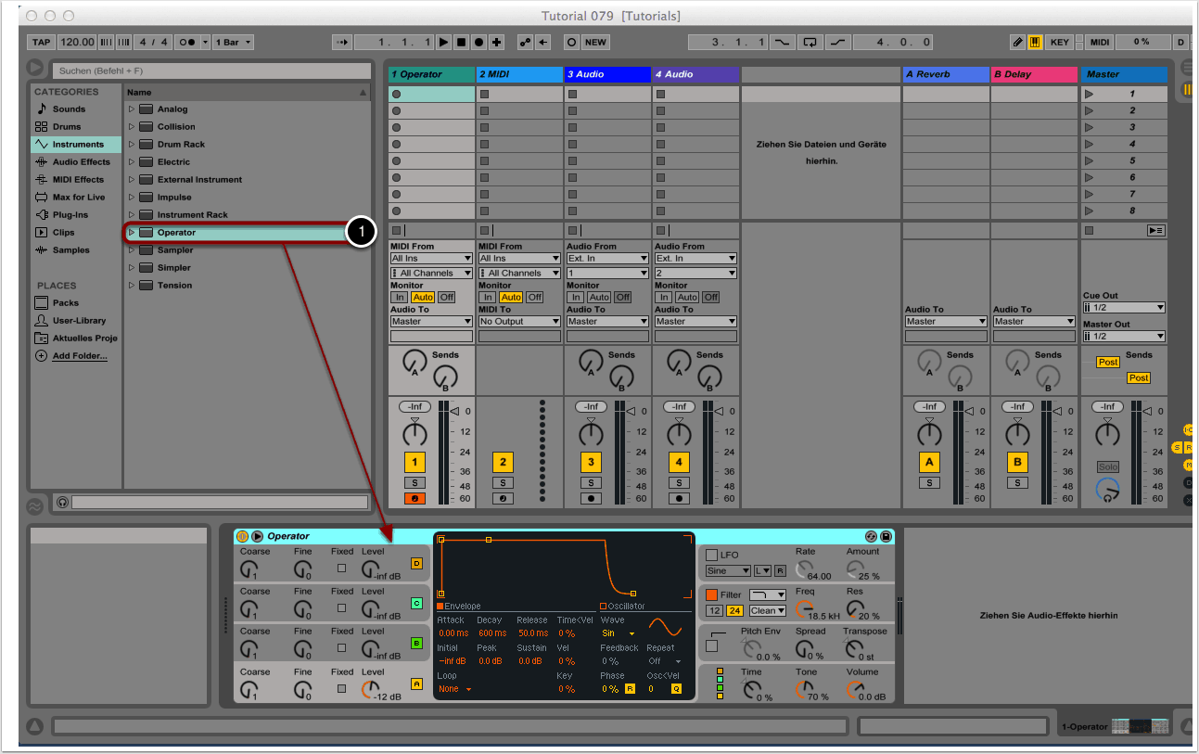This screenshot has height=754, width=1199.
Task: Click the Operator Volume knob
Action: tap(855, 689)
